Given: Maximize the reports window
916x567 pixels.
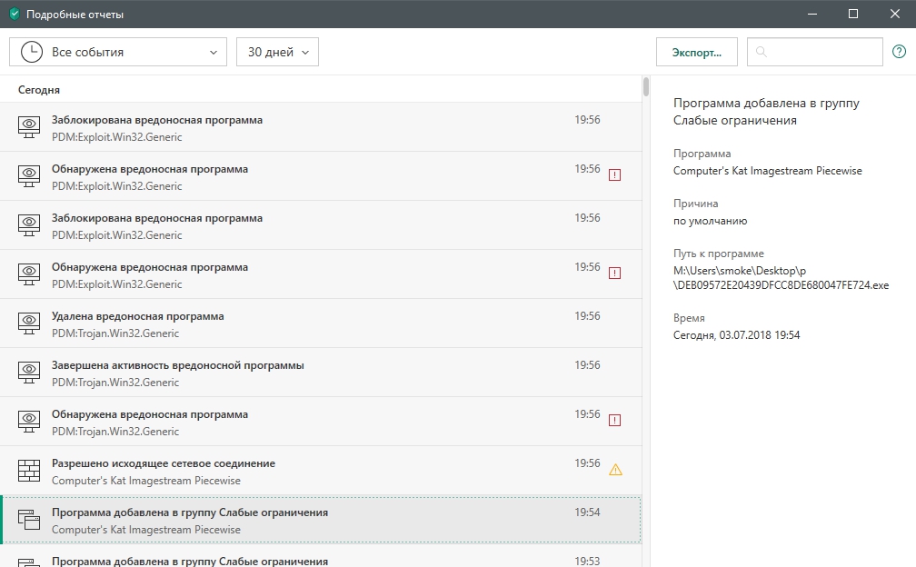Looking at the screenshot, I should click(x=852, y=14).
